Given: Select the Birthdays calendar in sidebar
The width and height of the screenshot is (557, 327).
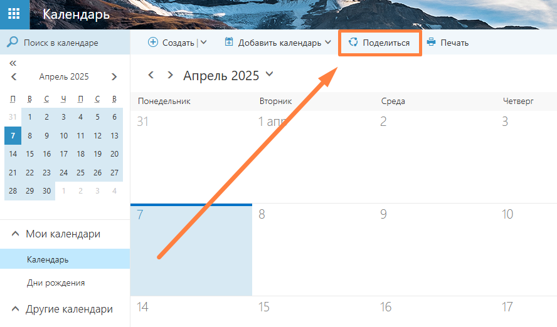Looking at the screenshot, I should [x=56, y=283].
